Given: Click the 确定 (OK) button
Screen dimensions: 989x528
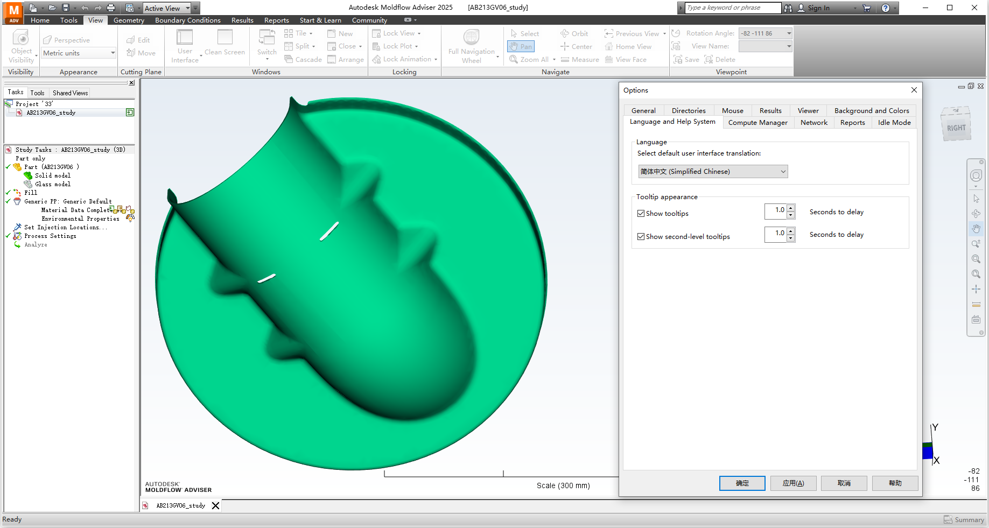Looking at the screenshot, I should 742,483.
